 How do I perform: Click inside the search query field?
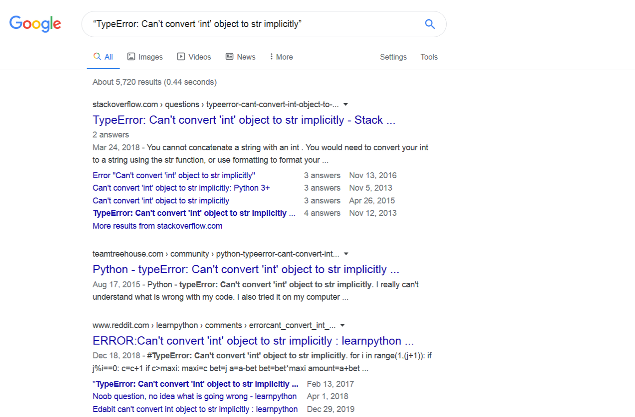[x=252, y=24]
